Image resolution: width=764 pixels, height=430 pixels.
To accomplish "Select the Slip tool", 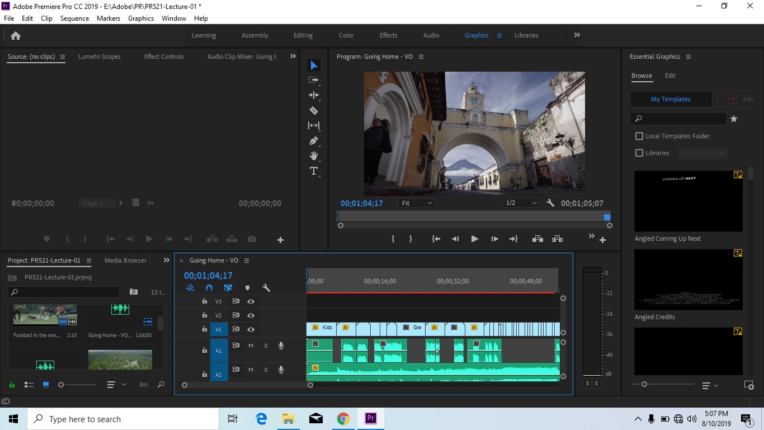I will 314,125.
